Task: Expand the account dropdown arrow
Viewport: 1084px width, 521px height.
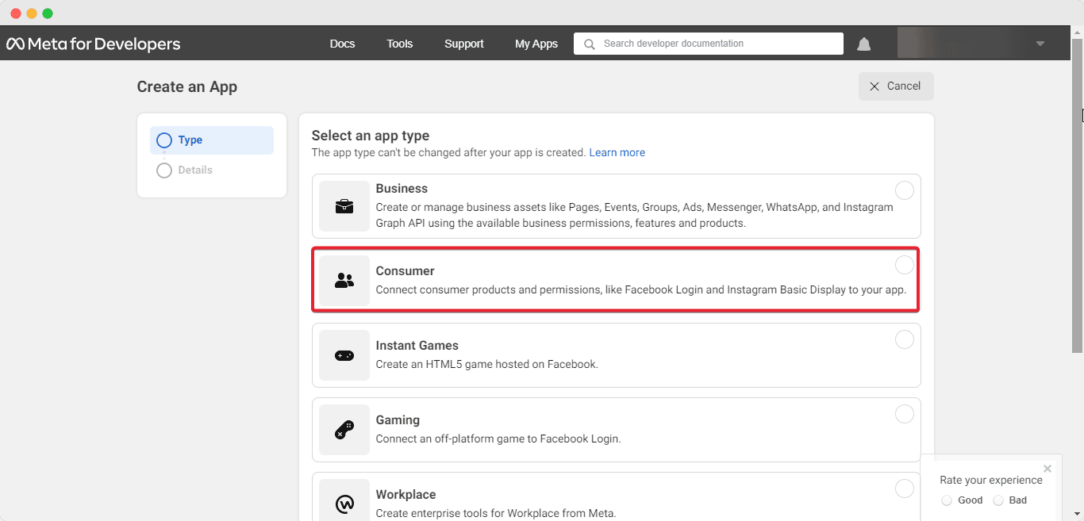Action: pyautogui.click(x=1040, y=44)
